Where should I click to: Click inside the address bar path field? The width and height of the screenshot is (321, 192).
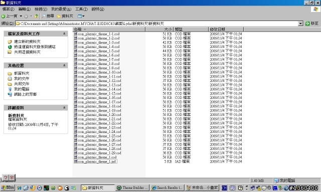tap(157, 23)
